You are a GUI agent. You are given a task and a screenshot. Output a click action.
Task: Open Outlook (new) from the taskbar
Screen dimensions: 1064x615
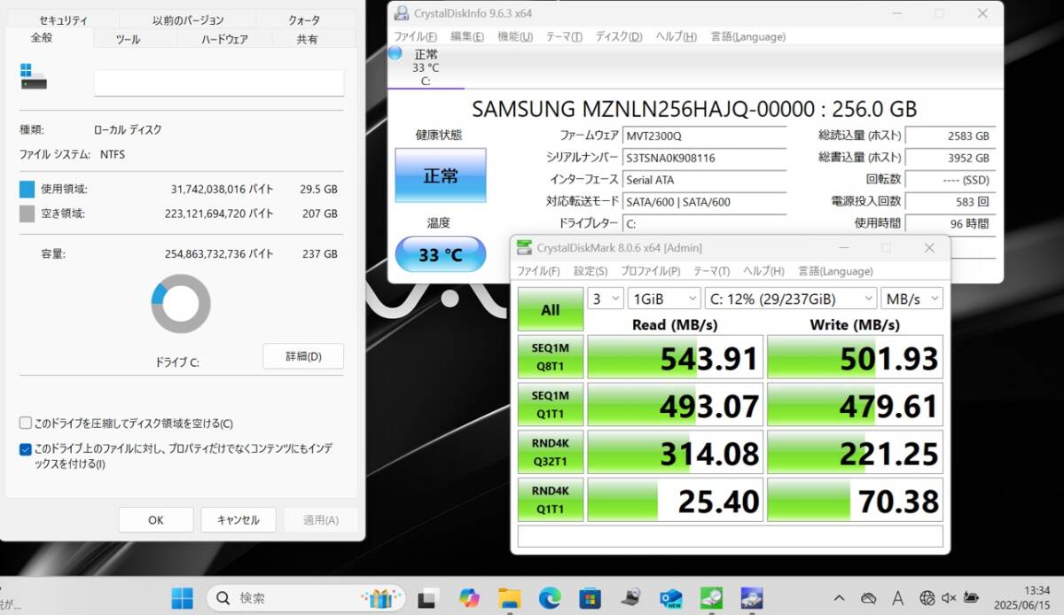click(670, 598)
